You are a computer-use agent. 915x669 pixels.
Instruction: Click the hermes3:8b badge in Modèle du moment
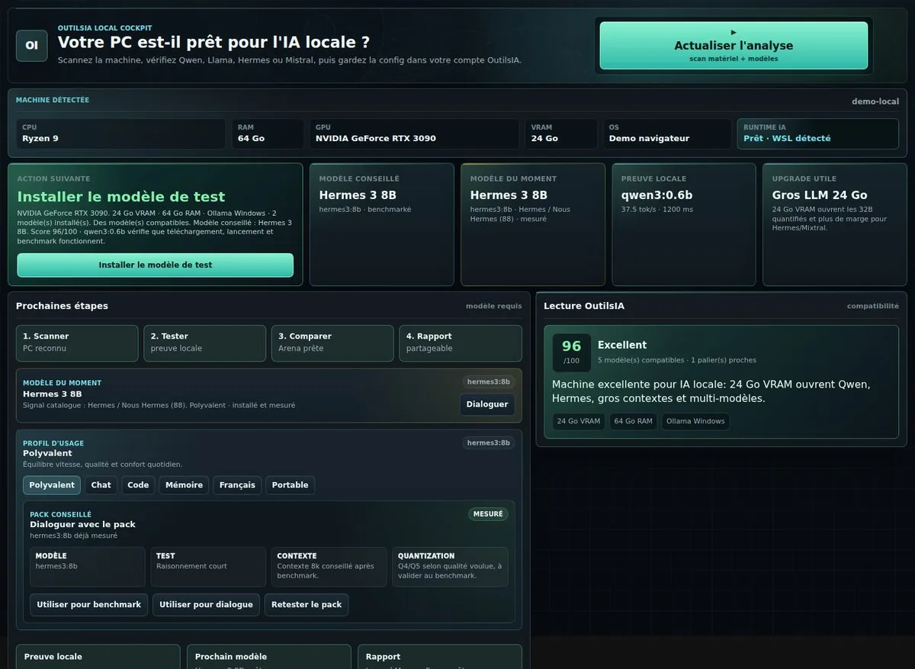(488, 382)
